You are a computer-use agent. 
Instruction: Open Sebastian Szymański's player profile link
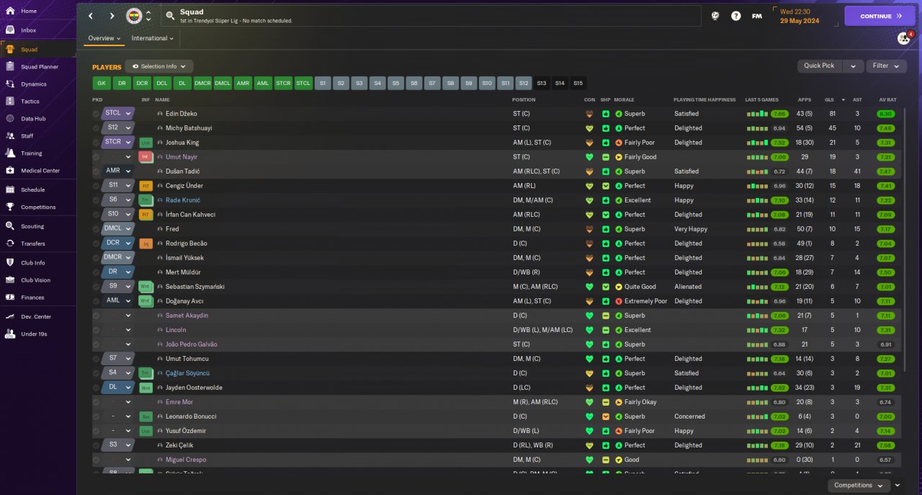[194, 287]
